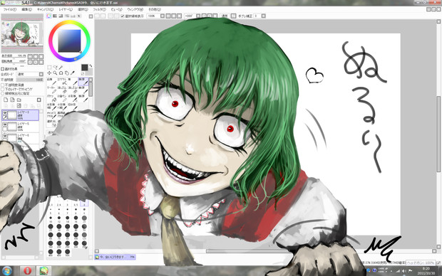
Task: Open the zoom percentage dropdown in toolbar
Action: pos(163,16)
